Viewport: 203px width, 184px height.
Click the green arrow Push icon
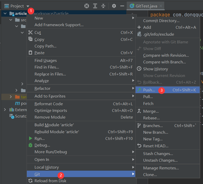(139, 90)
